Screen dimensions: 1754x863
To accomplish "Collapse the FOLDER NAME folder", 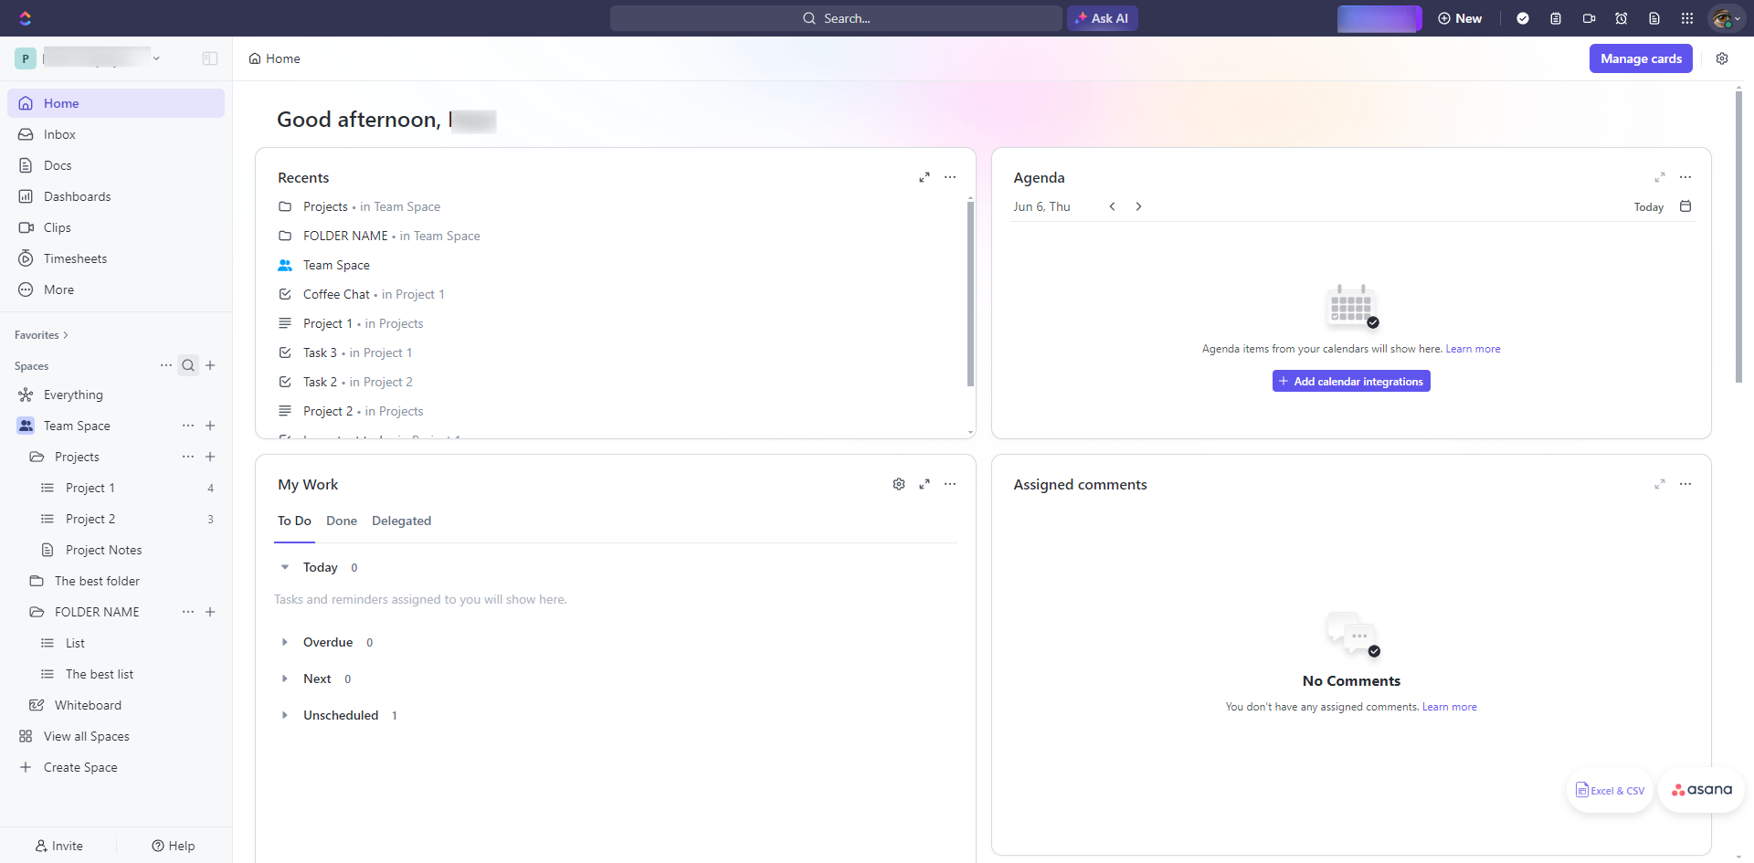I will (37, 612).
